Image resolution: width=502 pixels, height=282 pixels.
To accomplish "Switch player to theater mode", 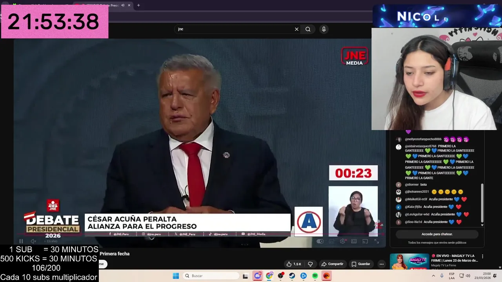I will point(354,241).
